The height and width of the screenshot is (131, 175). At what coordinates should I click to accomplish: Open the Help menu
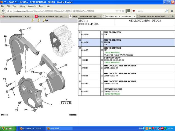[48, 6]
